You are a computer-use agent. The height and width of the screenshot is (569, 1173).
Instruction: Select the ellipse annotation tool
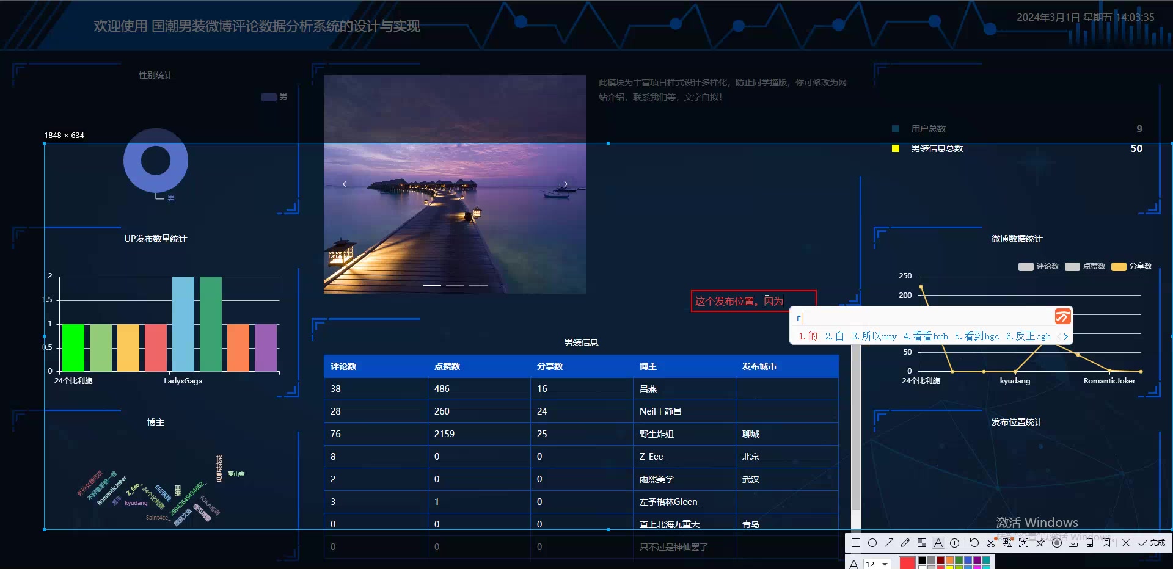click(872, 543)
